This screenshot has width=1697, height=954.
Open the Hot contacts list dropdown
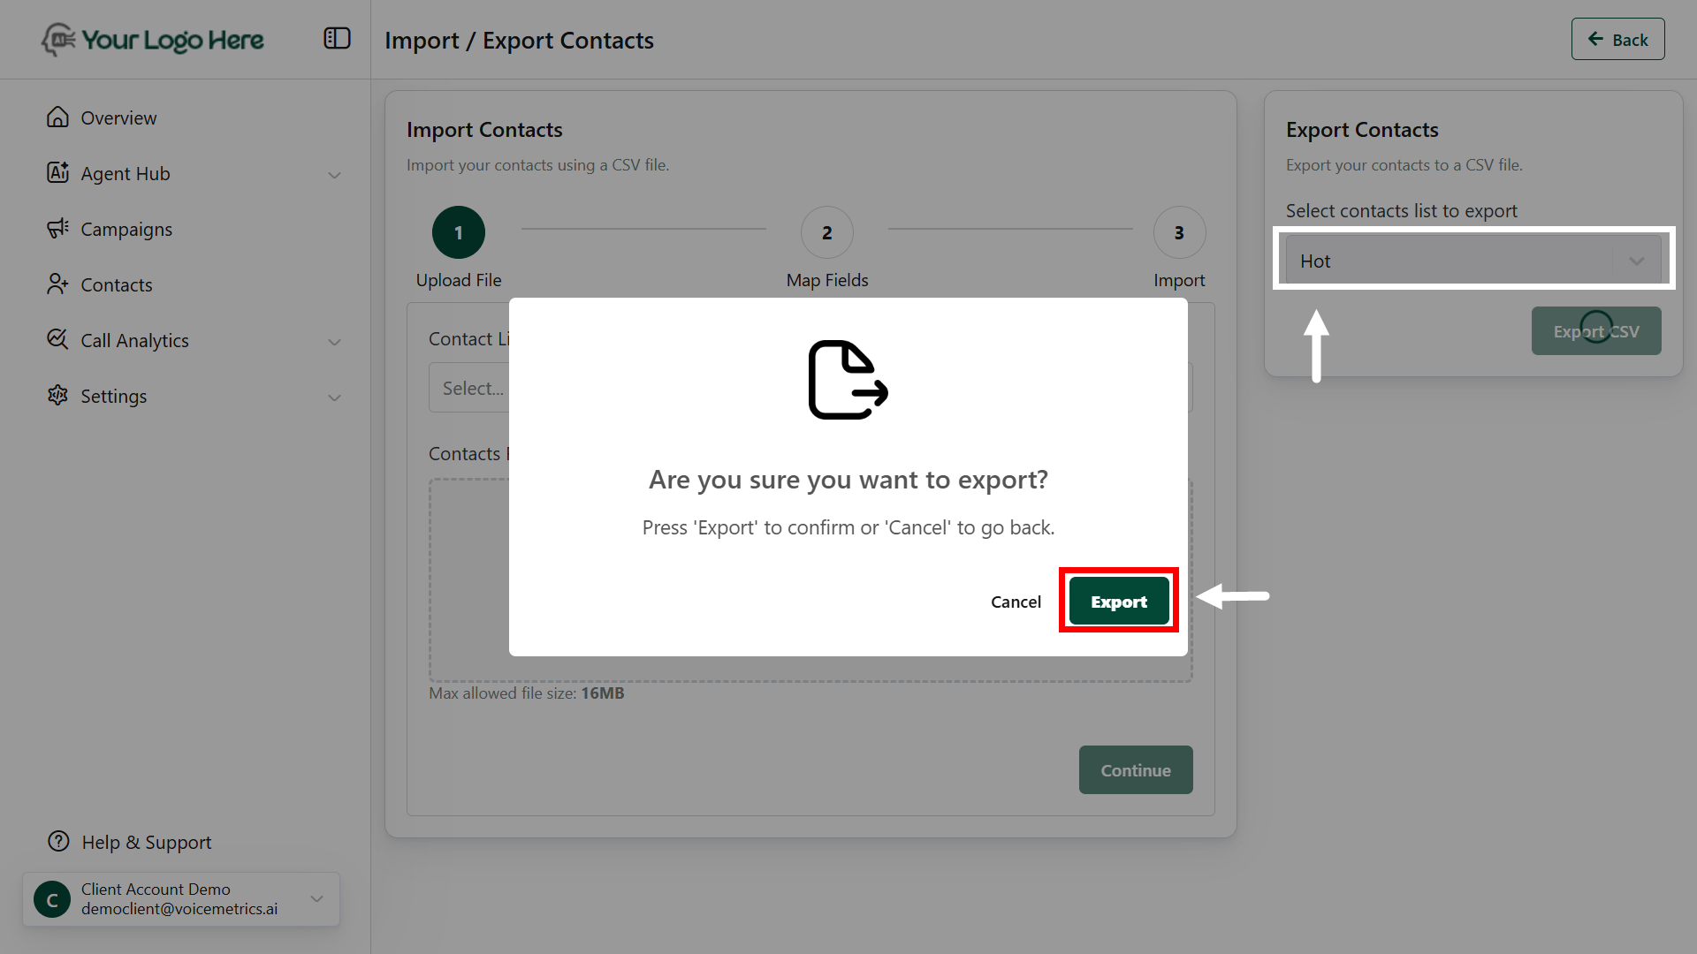[x=1473, y=261]
